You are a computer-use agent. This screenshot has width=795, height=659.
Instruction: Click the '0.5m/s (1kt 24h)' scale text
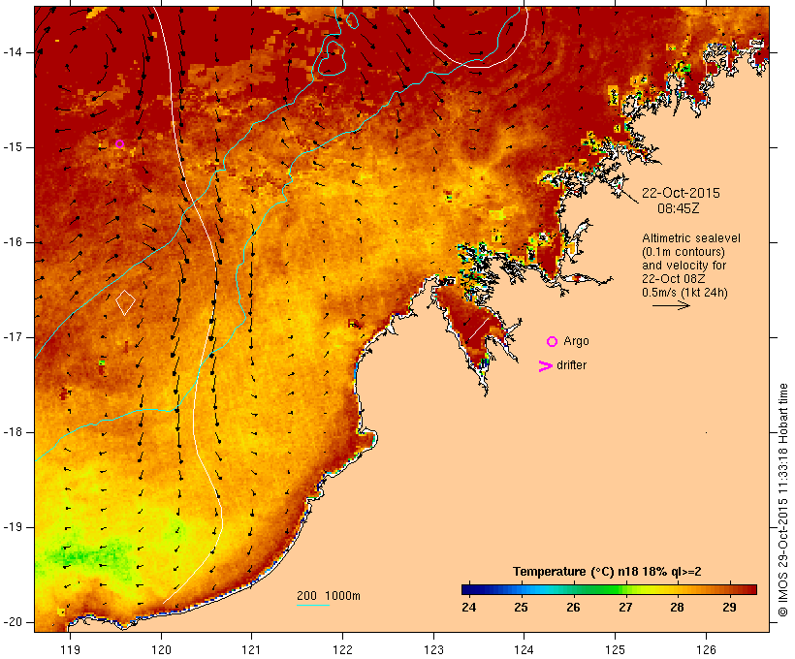684,293
